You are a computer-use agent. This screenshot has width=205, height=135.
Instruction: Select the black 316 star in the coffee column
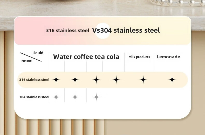(75, 80)
